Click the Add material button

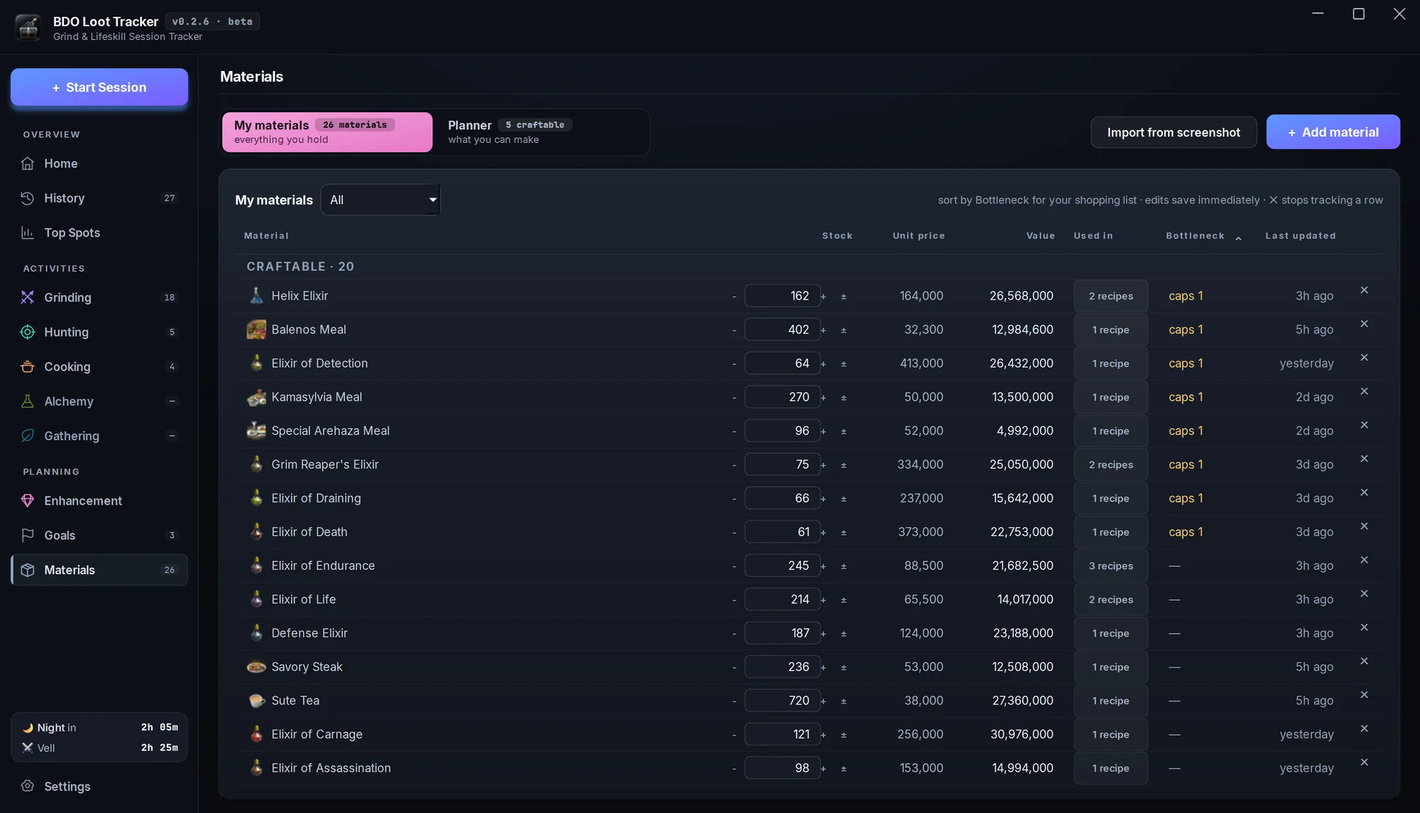tap(1333, 132)
